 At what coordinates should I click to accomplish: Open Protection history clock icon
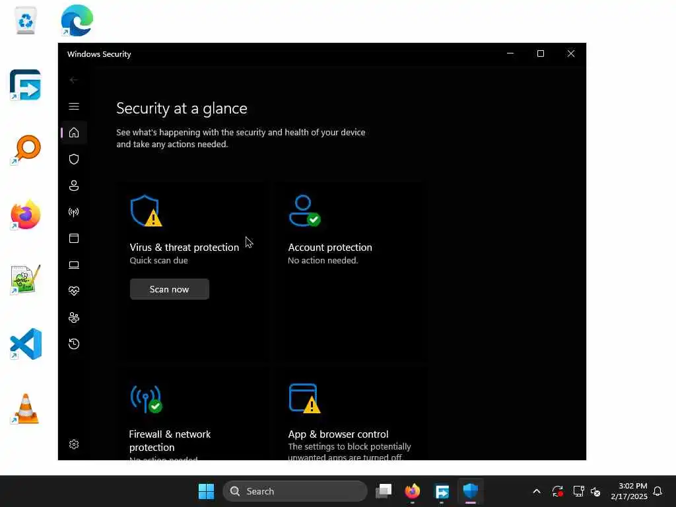point(74,344)
